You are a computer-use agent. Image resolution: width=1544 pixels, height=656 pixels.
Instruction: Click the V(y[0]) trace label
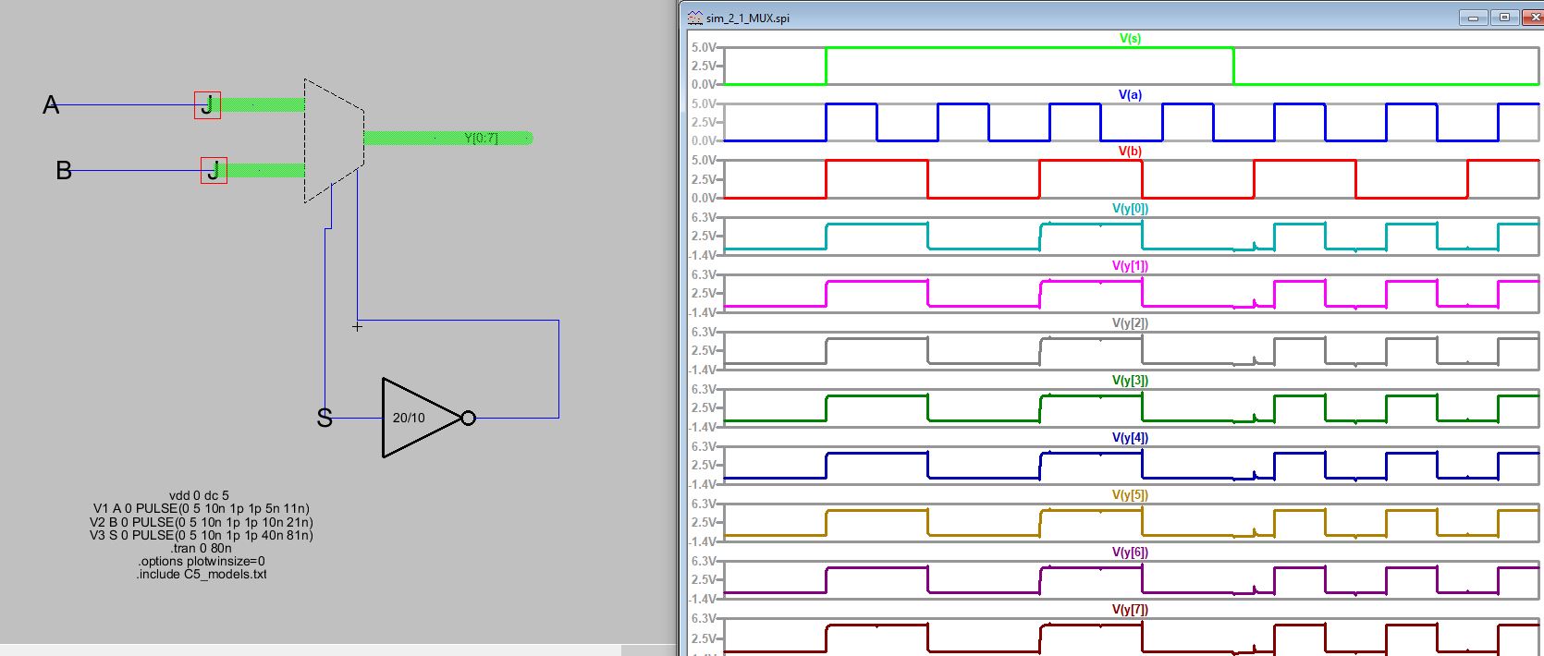click(1130, 209)
